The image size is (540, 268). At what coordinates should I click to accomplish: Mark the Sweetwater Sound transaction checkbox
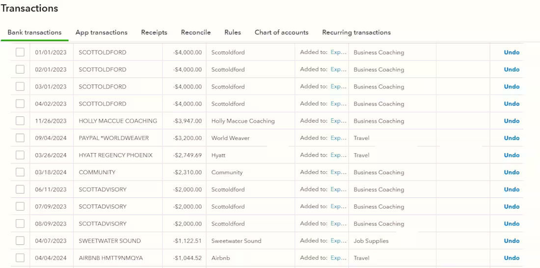[x=20, y=241]
